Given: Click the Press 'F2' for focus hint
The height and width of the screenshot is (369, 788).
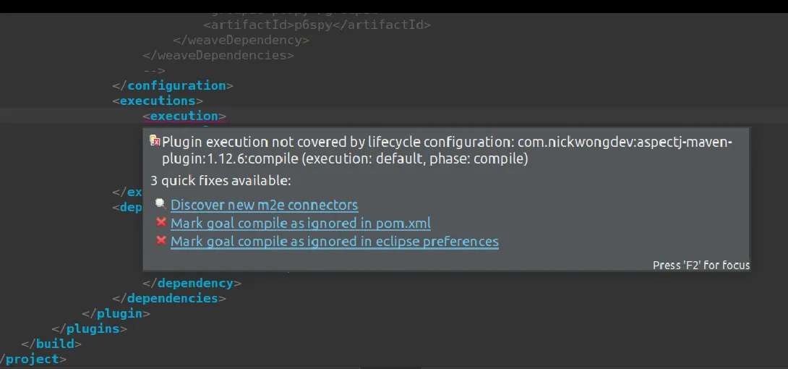Looking at the screenshot, I should pyautogui.click(x=701, y=265).
